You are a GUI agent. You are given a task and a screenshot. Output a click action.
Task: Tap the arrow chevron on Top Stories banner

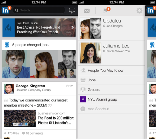click(x=73, y=27)
